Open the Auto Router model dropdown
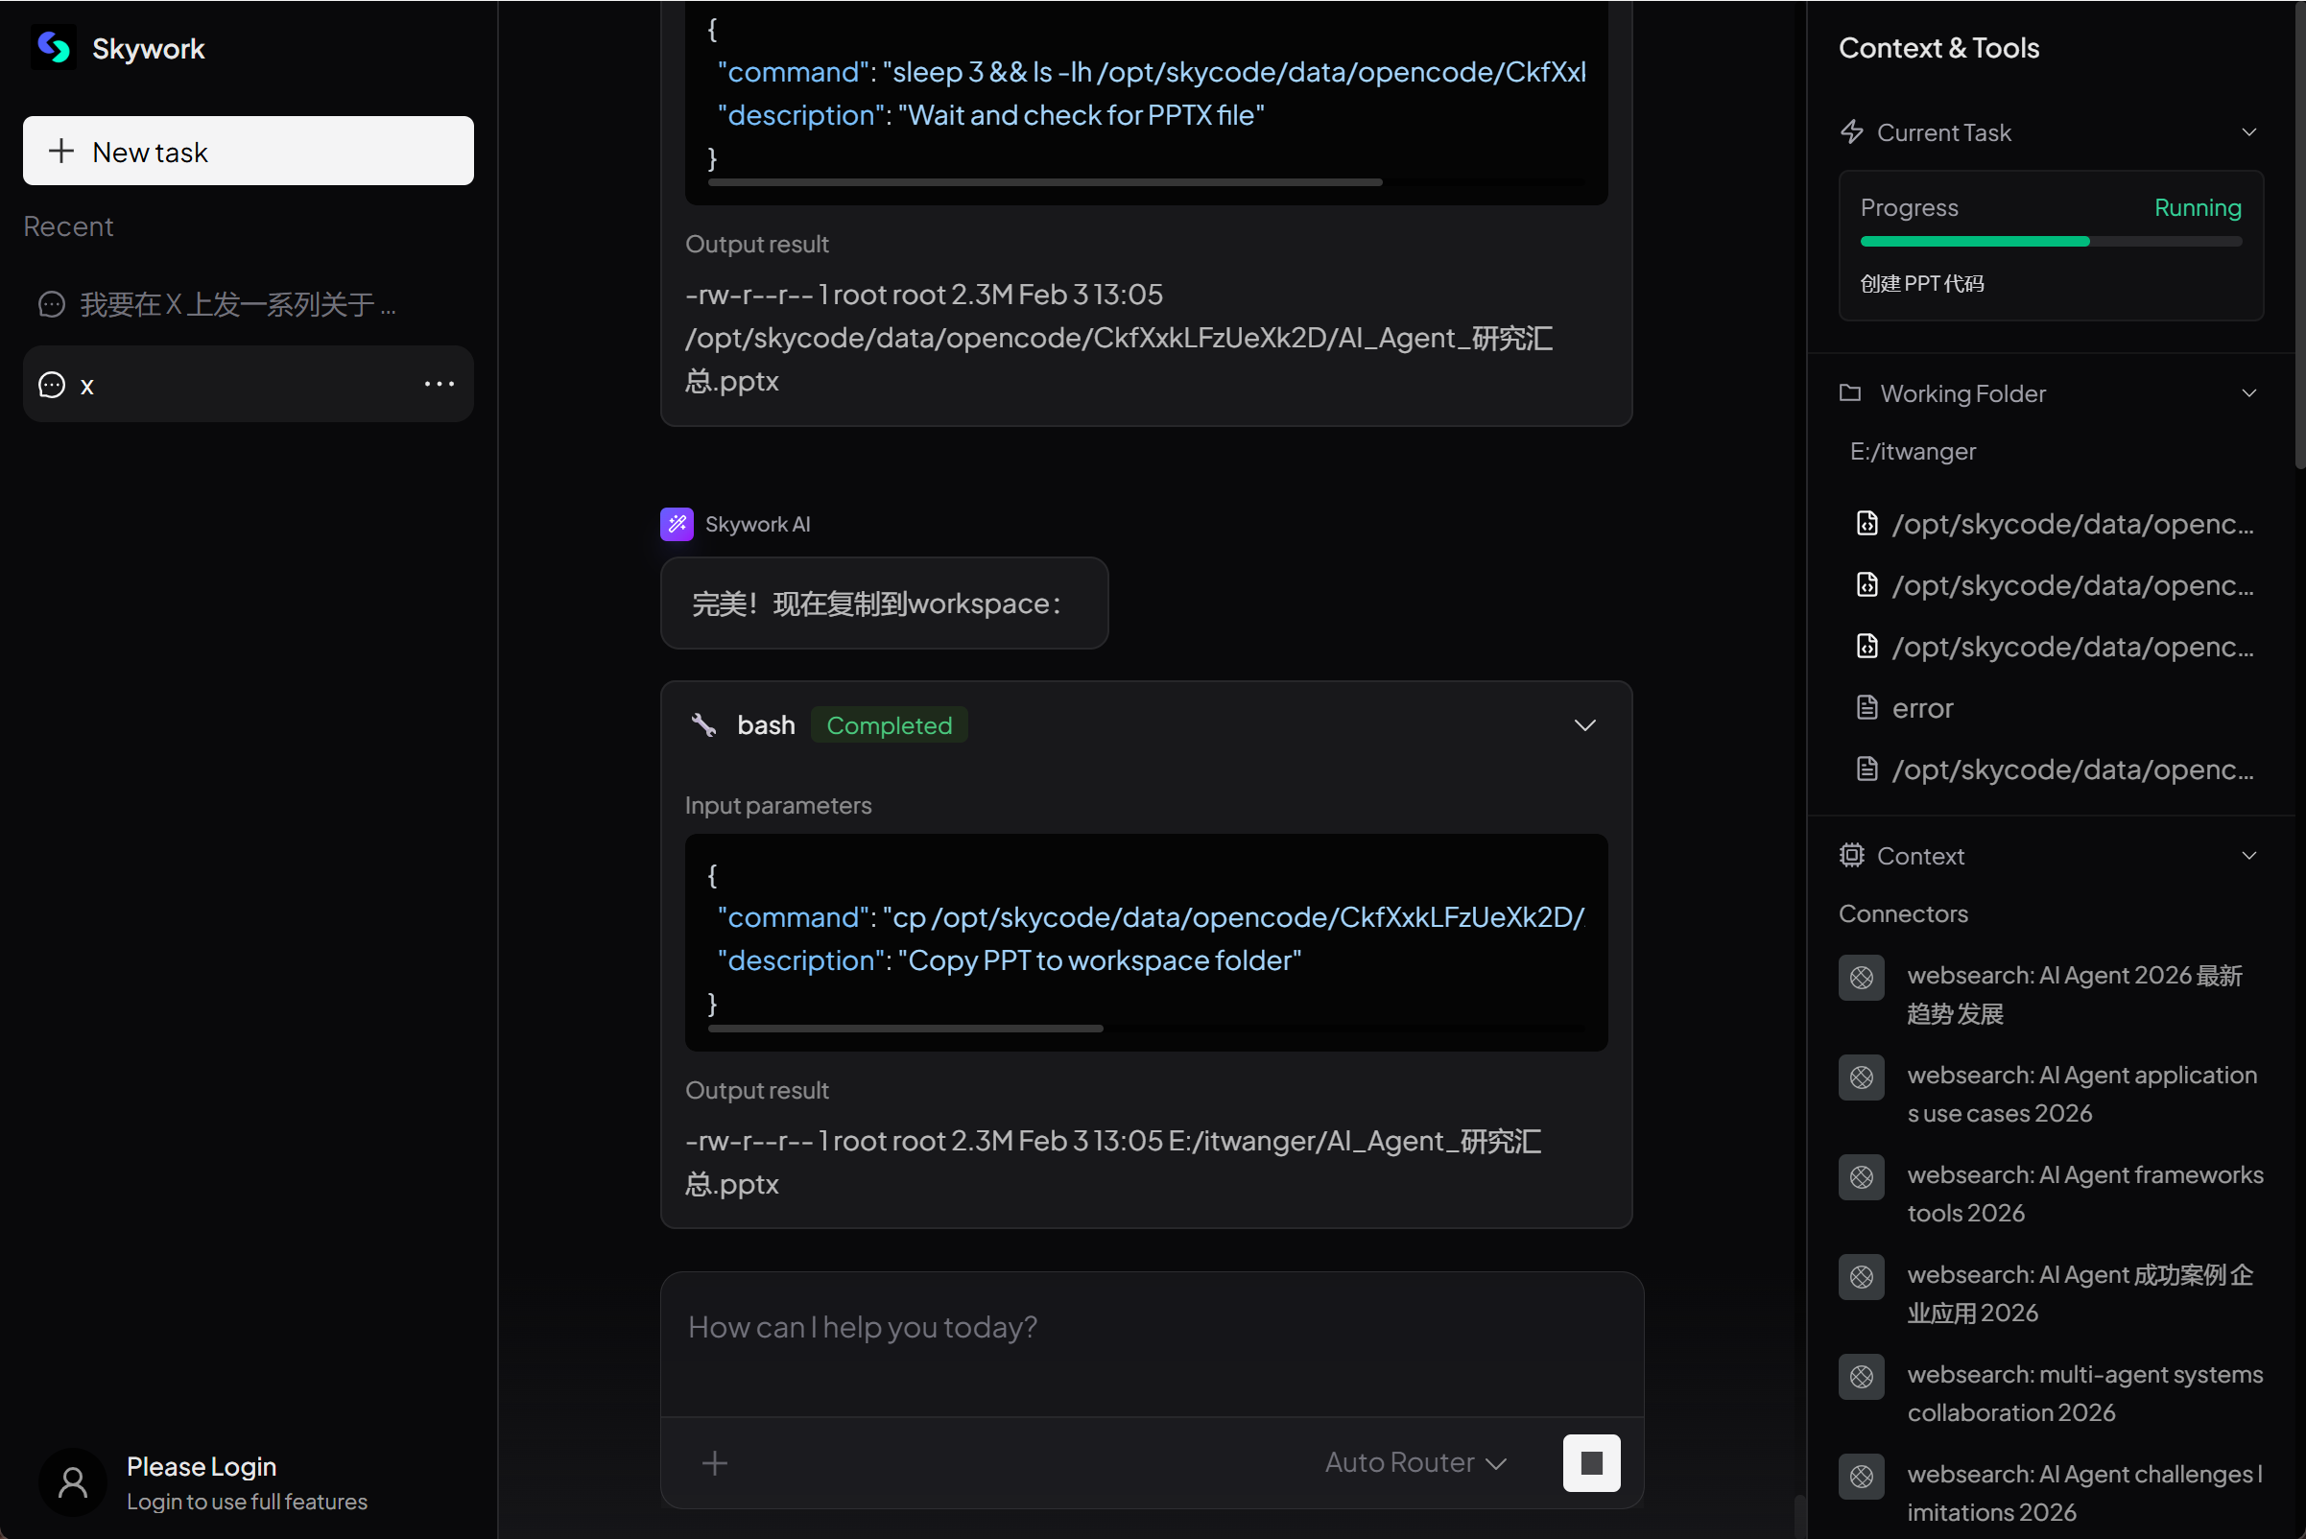 (x=1415, y=1462)
